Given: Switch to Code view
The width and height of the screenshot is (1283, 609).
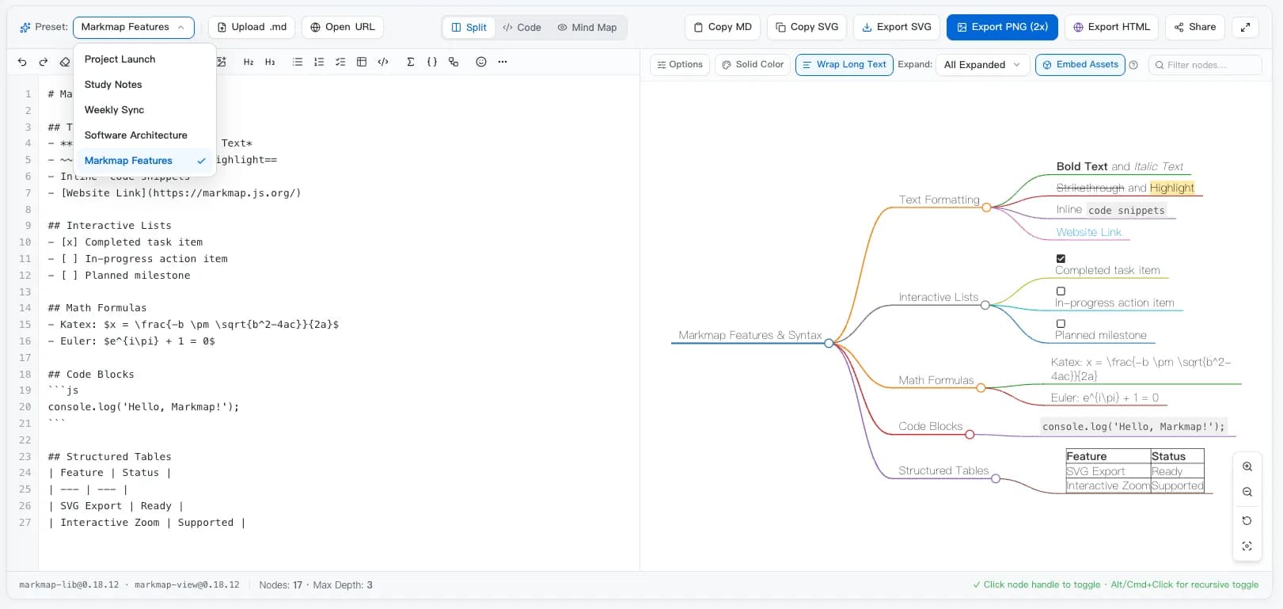Looking at the screenshot, I should (522, 27).
